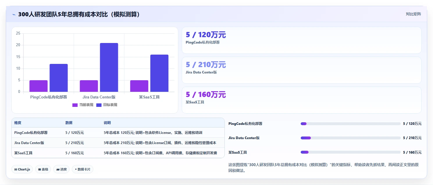
Task: Select the 5 / 210万元 data card
Action: (x=302, y=70)
